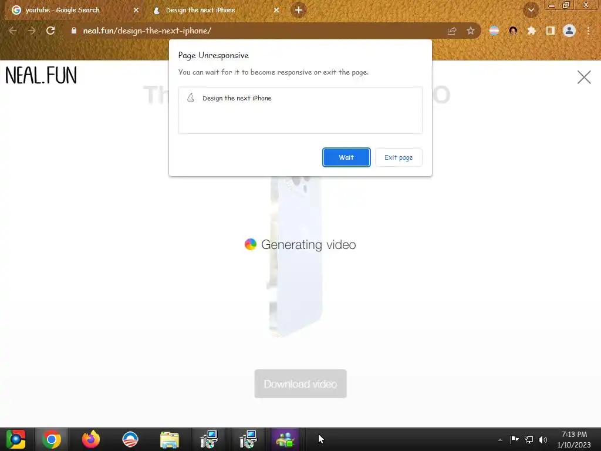Open the Obama logo taskbar app
The image size is (601, 451).
[130, 439]
